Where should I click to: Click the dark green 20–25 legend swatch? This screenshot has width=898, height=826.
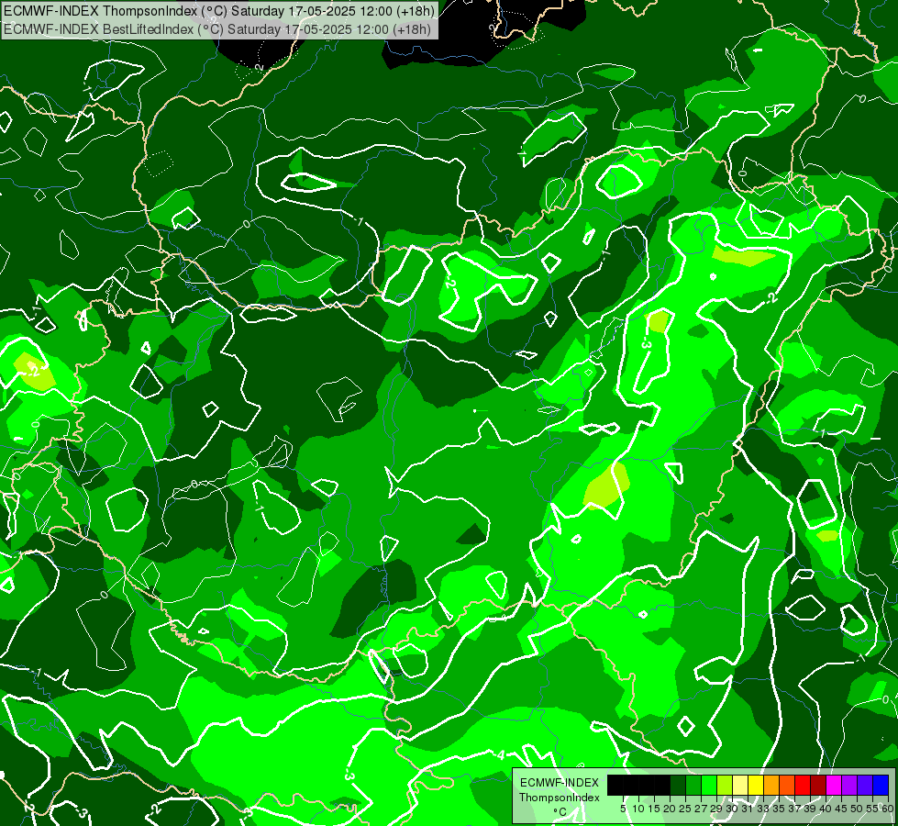pos(678,786)
